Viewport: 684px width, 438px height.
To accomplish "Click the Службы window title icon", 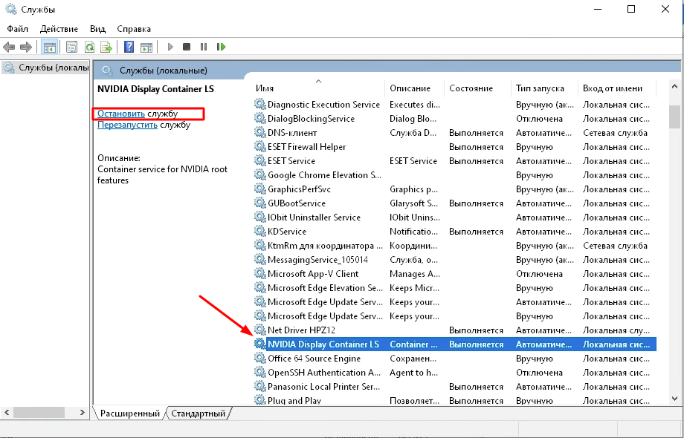I will coord(11,9).
